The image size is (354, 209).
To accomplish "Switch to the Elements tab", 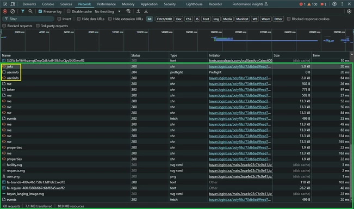I will pyautogui.click(x=29, y=4).
